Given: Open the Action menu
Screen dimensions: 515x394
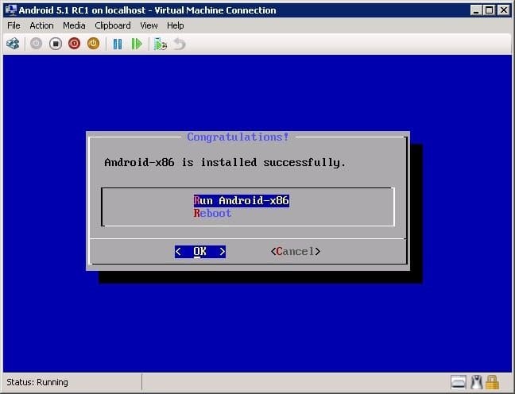Looking at the screenshot, I should 41,25.
